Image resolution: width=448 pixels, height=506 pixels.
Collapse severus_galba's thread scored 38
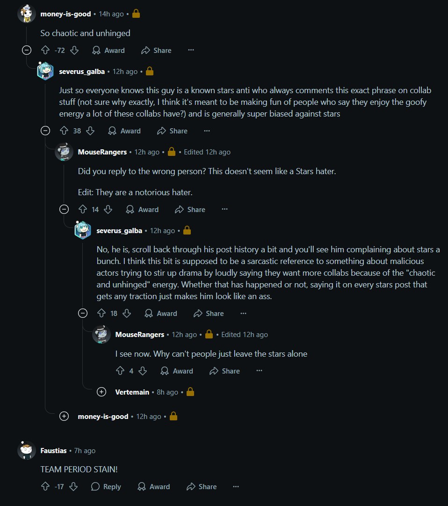click(45, 131)
